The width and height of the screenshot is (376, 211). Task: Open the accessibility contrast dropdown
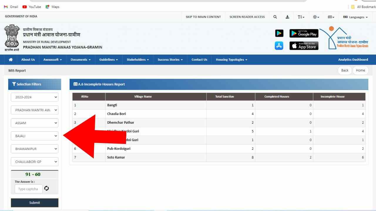coord(316,17)
